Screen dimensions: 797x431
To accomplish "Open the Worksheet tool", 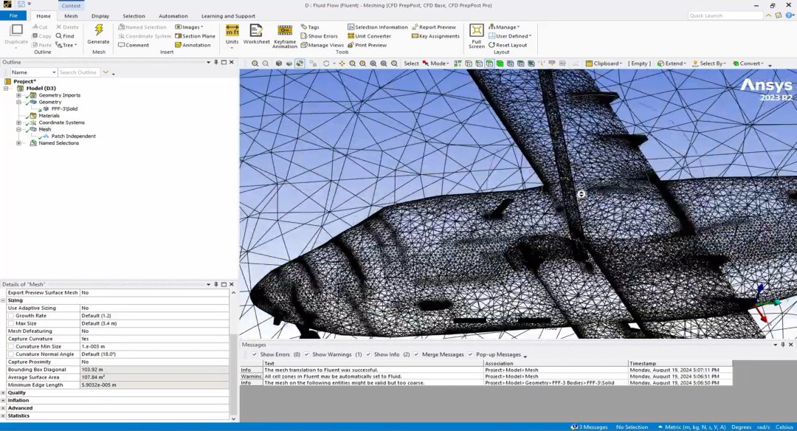I will point(256,35).
